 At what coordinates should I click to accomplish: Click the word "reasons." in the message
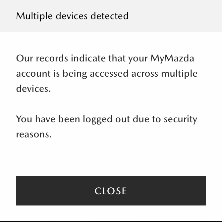[x=34, y=134]
